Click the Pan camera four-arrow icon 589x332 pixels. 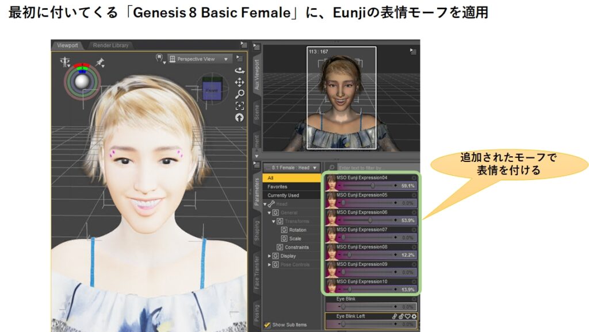coord(240,82)
